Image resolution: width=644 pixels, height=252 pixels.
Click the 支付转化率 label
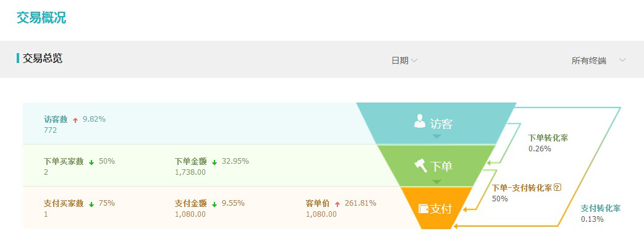(601, 209)
